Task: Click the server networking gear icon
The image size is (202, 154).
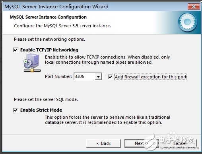Action: [x=32, y=63]
